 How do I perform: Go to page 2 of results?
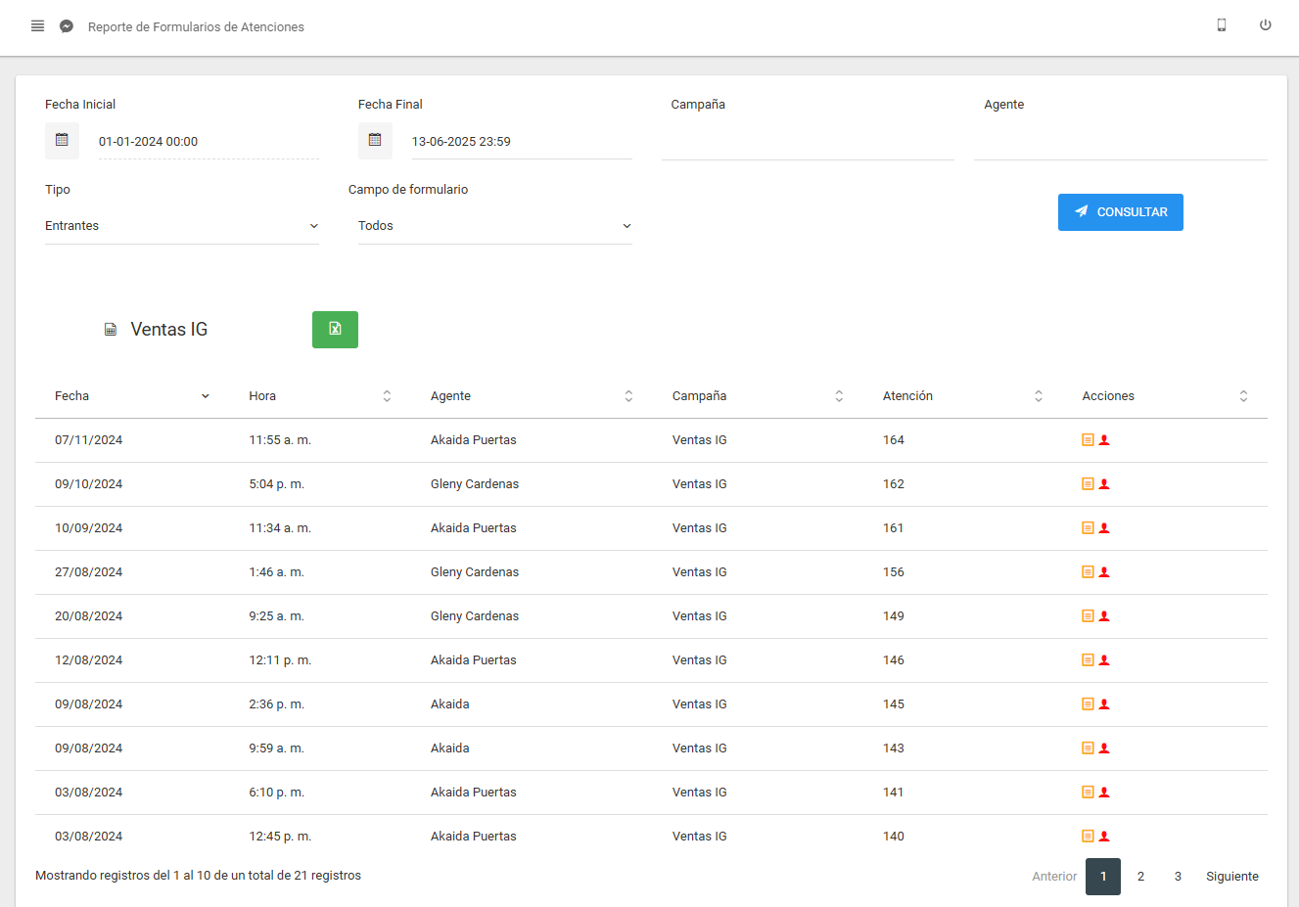coord(1140,877)
